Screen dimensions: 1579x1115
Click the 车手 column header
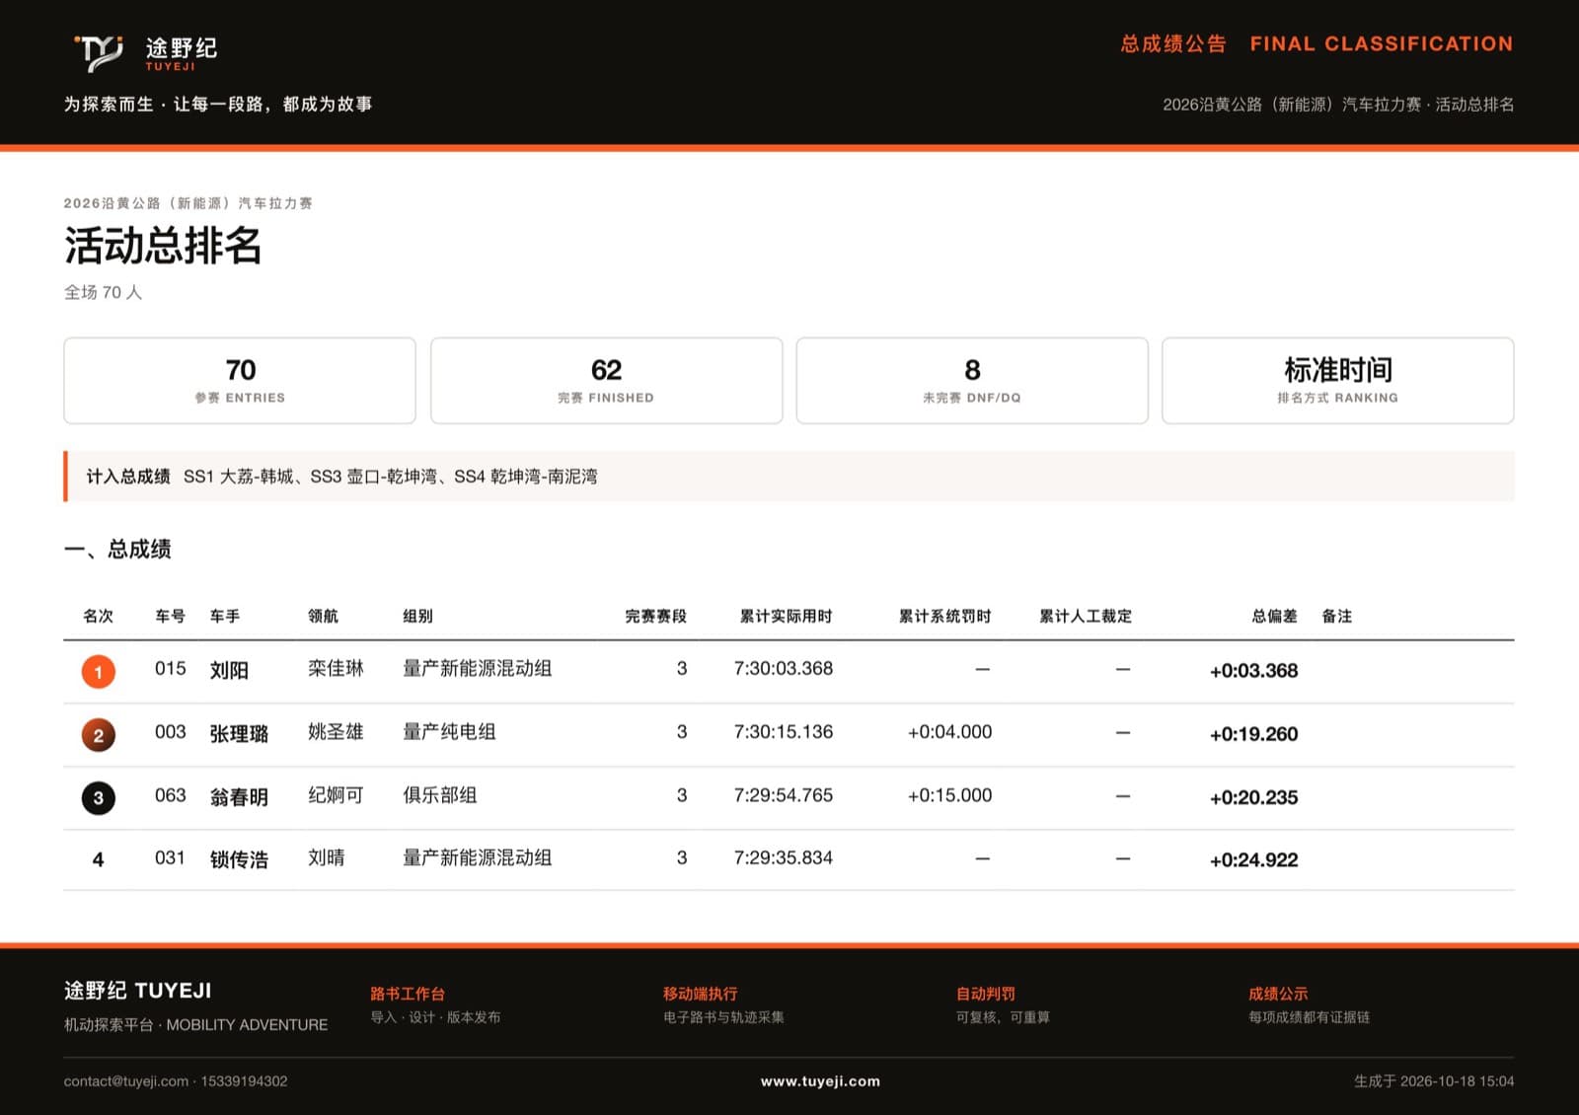(224, 616)
